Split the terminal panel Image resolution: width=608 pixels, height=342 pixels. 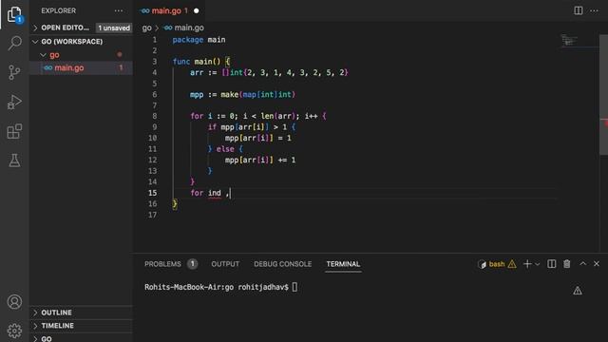551,264
